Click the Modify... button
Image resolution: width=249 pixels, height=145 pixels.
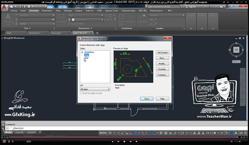point(162,64)
